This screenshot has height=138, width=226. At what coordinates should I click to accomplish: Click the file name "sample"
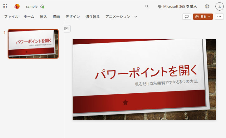point(32,6)
